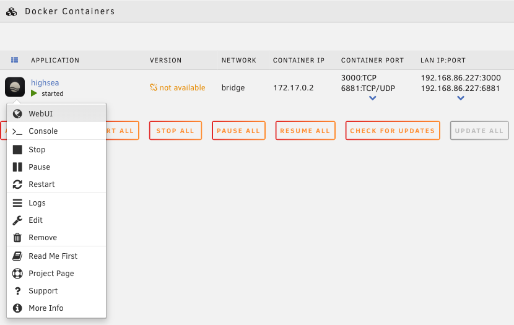Screen dimensions: 514x325
Task: Click the 3000:TCP port entry
Action: [x=359, y=77]
